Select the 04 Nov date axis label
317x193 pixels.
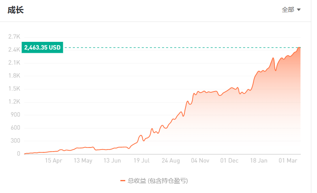[x=200, y=160]
